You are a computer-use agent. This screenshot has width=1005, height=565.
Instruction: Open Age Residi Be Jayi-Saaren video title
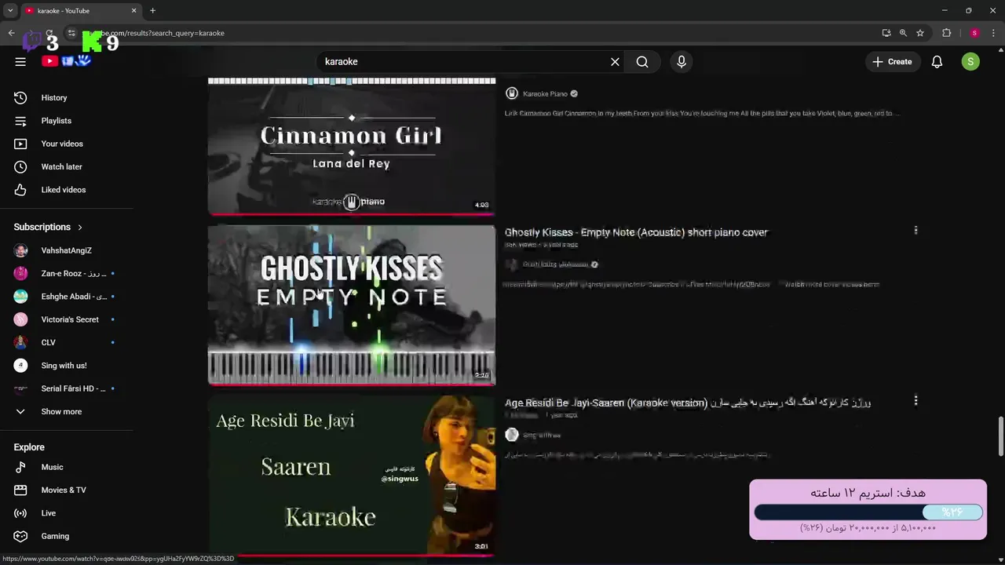tap(687, 403)
